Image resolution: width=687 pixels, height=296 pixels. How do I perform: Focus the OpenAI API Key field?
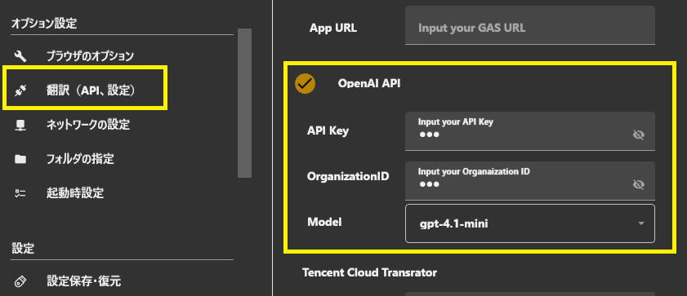pyautogui.click(x=530, y=130)
